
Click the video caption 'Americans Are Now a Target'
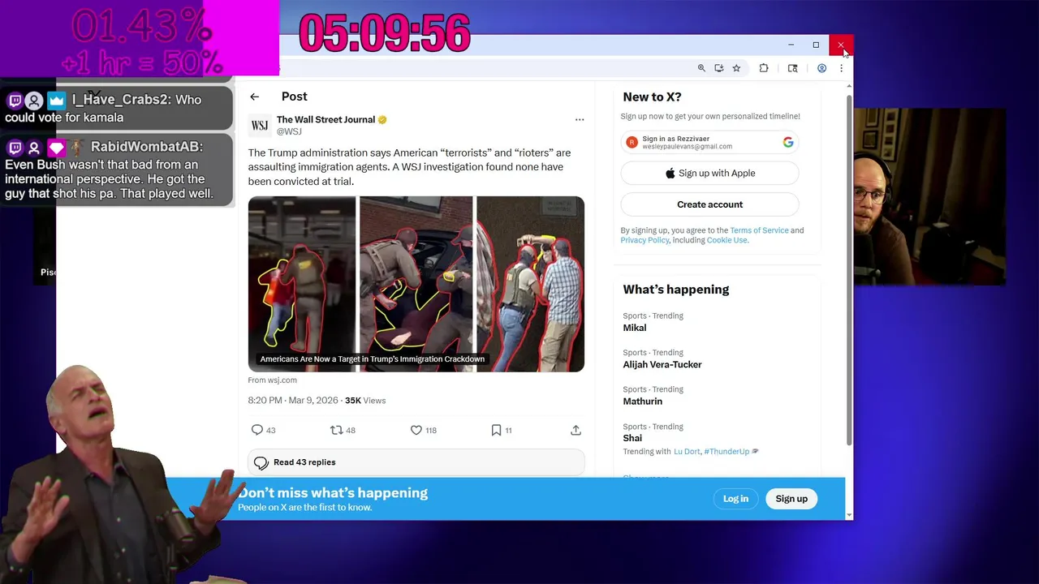point(373,359)
